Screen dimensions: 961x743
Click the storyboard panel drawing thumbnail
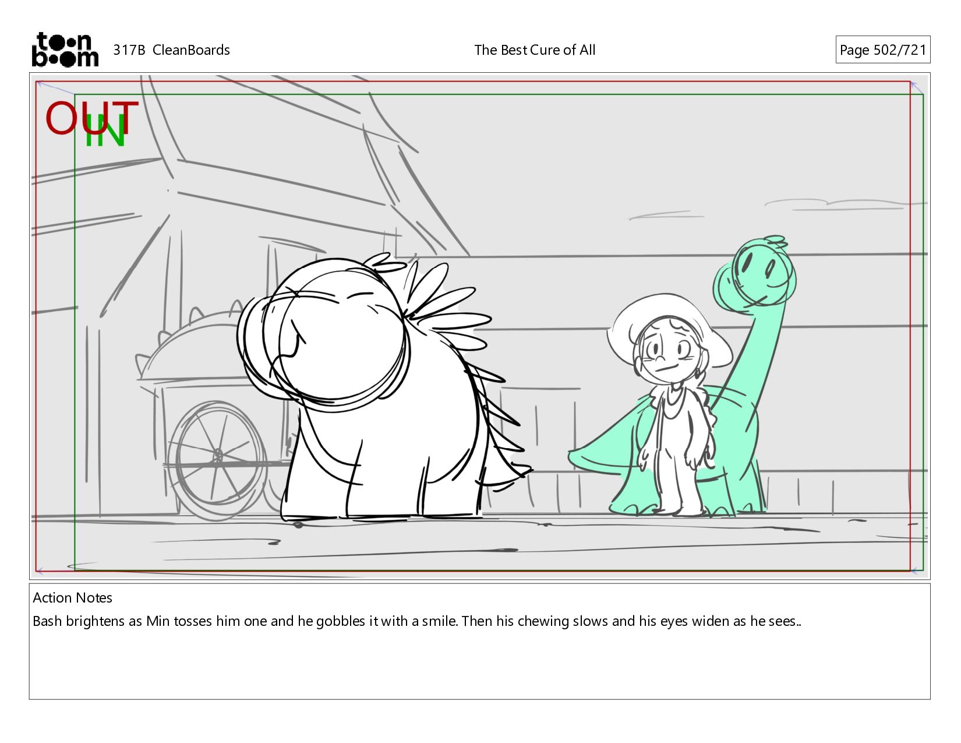click(x=479, y=326)
